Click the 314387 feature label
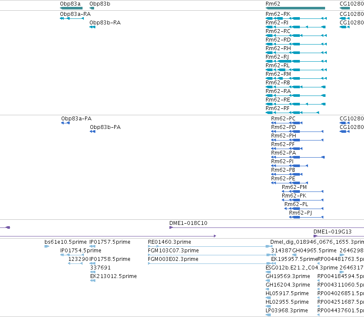This screenshot has height=317, width=364. pos(281,251)
